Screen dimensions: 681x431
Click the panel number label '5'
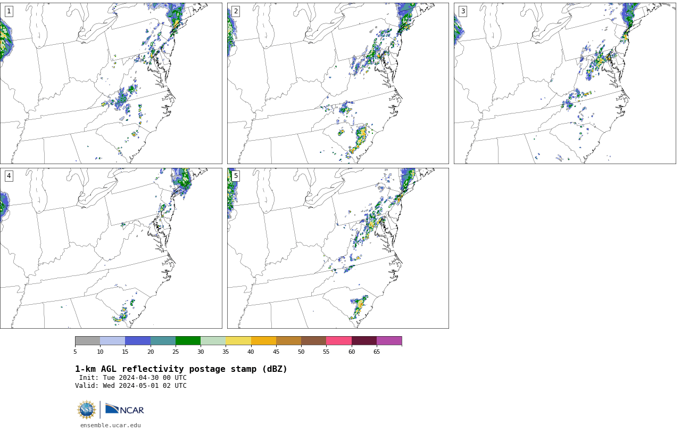tap(236, 176)
